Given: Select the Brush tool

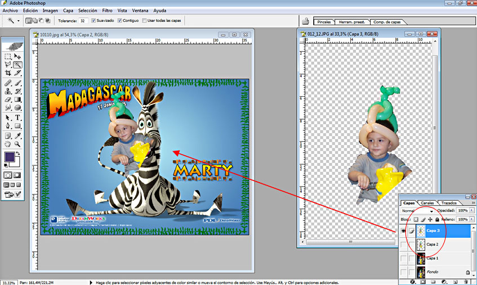Looking at the screenshot, I should coord(17,83).
